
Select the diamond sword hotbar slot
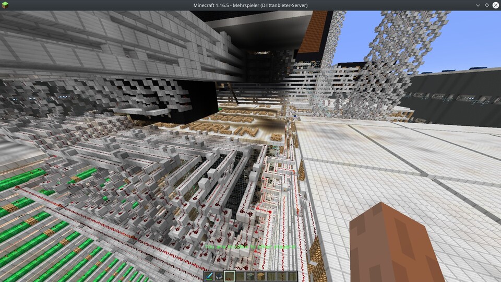(x=209, y=276)
